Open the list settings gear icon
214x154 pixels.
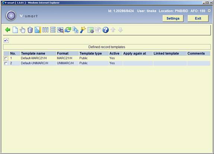point(90,30)
